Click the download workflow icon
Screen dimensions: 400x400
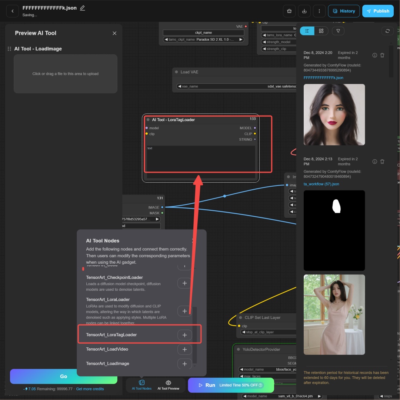pyautogui.click(x=304, y=11)
